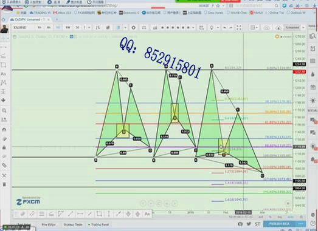The width and height of the screenshot is (318, 231).
Task: Click the fullscreen mode icon
Action: (239, 27)
